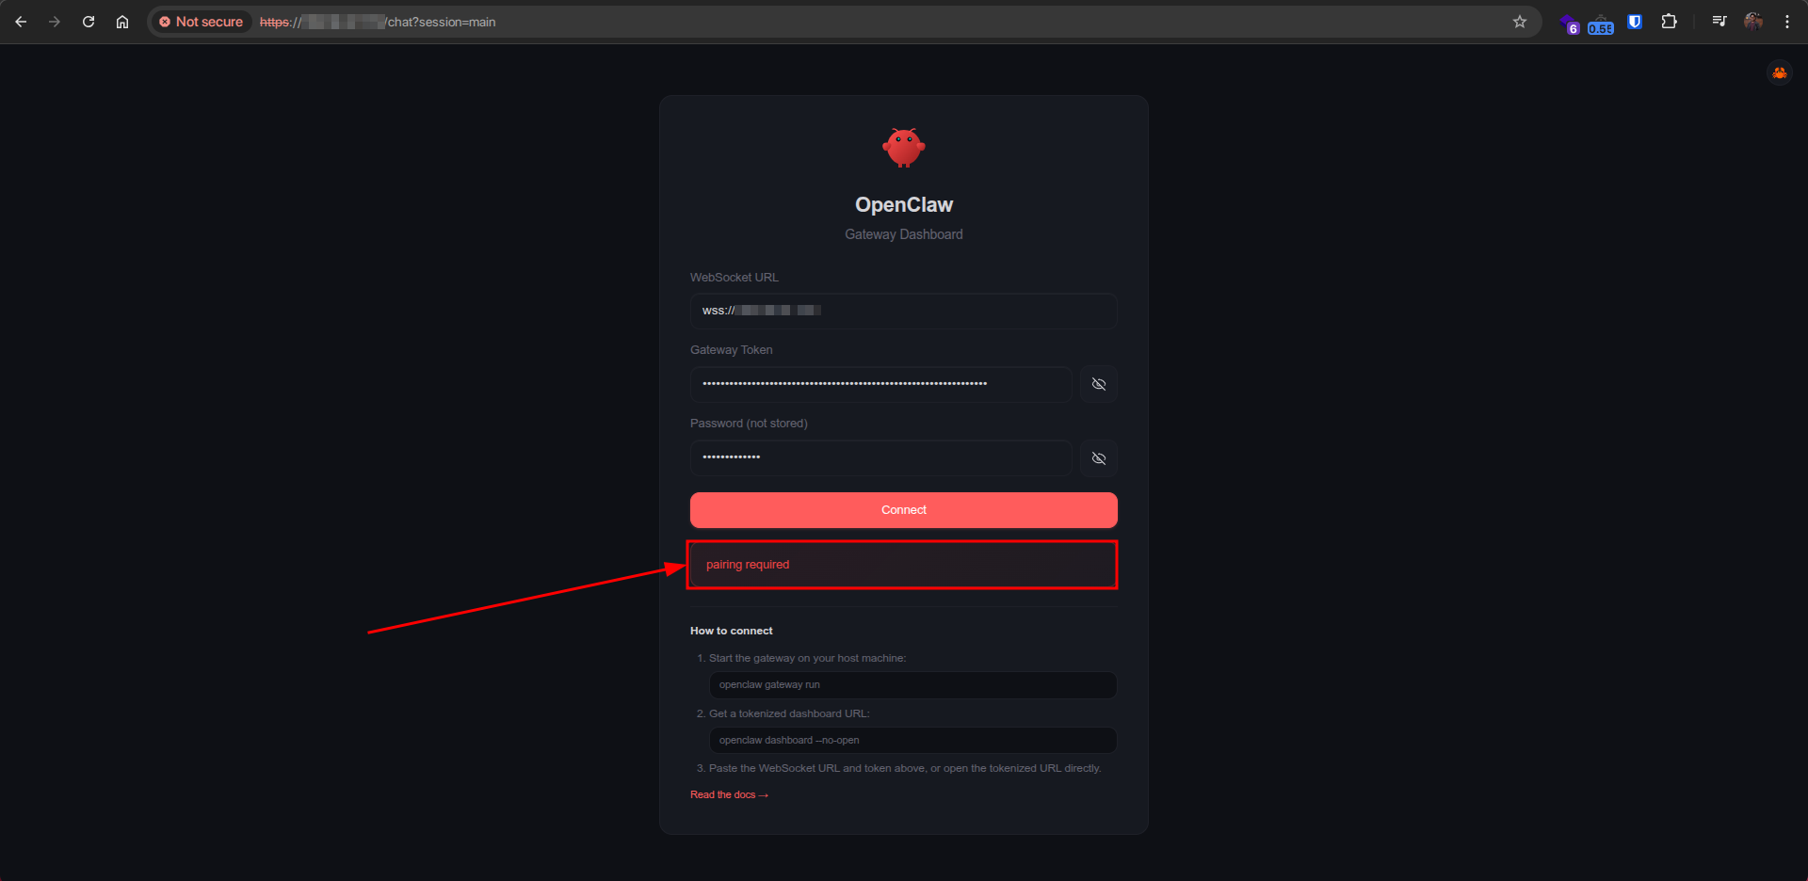Open the Chrome three-dot menu
1808x881 pixels.
[x=1786, y=22]
